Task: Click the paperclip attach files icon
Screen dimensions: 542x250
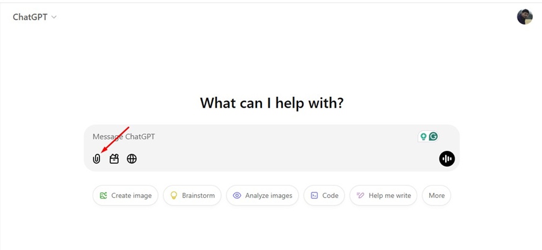Action: click(96, 159)
